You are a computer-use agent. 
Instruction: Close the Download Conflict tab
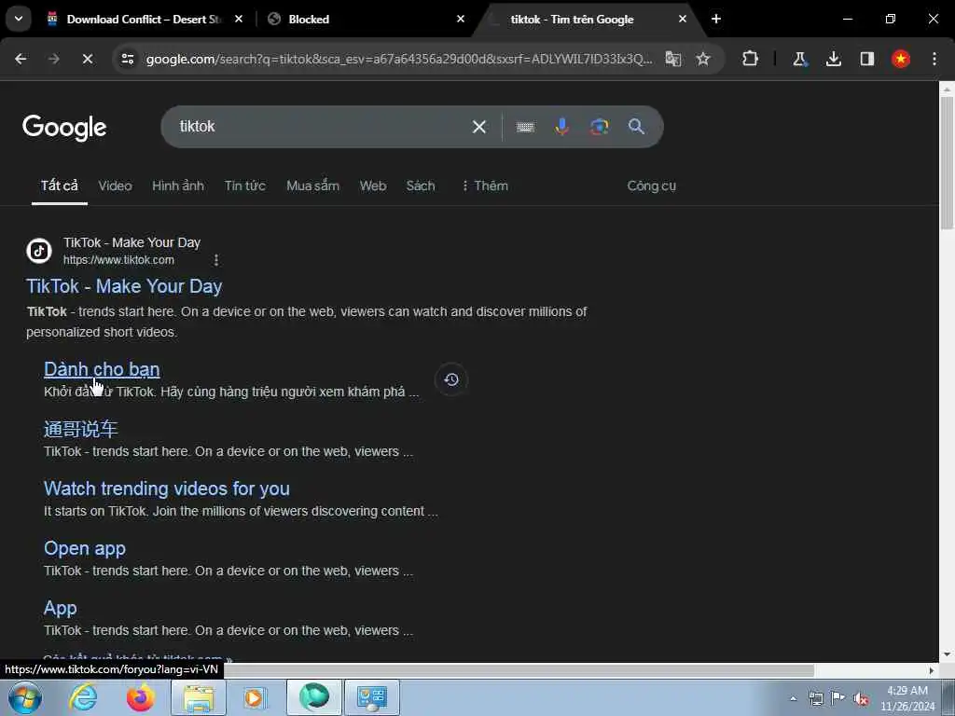coord(239,19)
